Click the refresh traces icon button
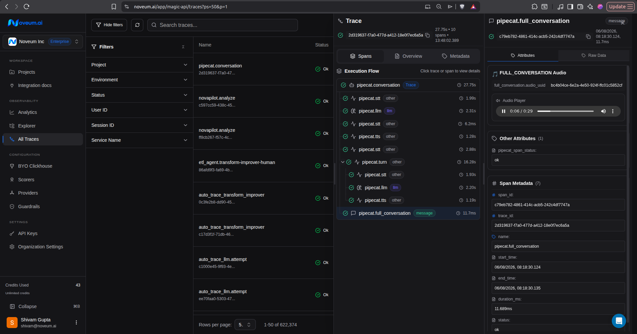637x334 pixels. (137, 25)
